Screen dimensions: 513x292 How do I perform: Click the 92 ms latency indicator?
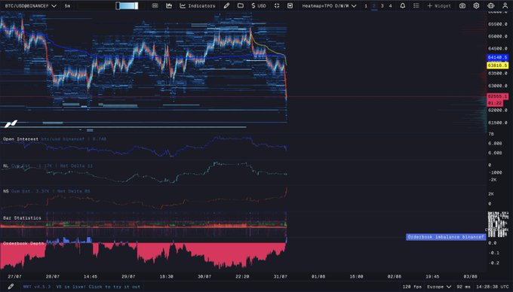click(463, 287)
